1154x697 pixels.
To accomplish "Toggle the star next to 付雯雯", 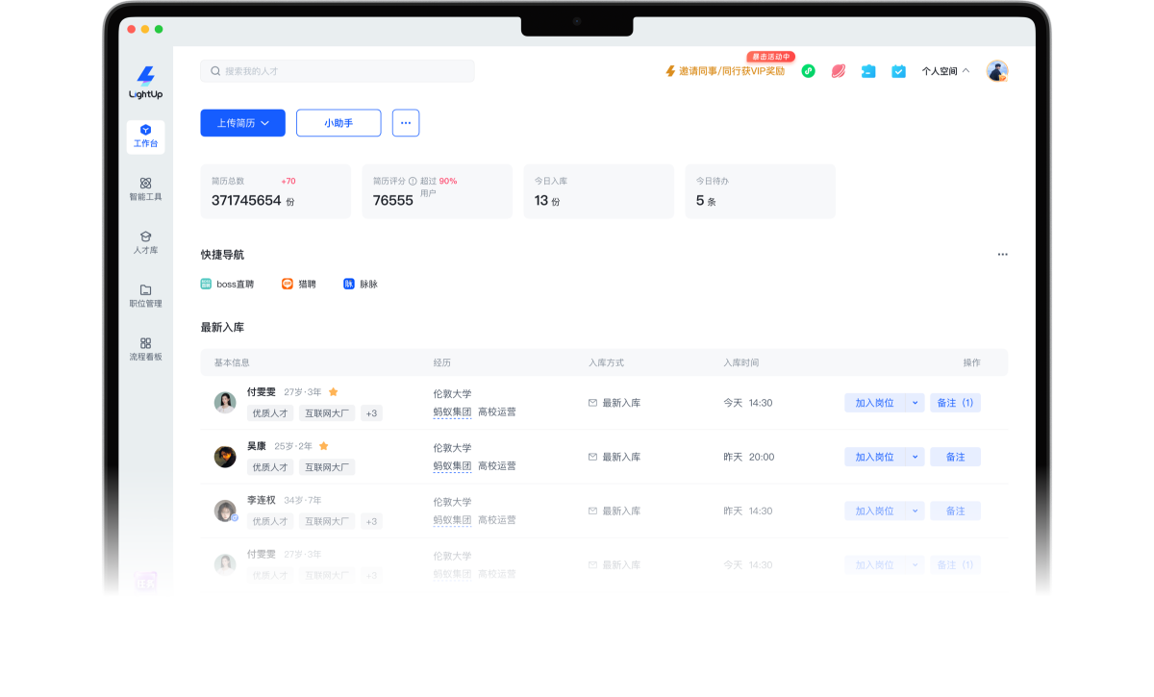I will point(334,392).
